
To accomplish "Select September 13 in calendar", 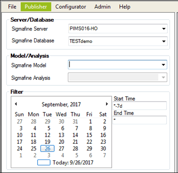I will coord(61,135).
